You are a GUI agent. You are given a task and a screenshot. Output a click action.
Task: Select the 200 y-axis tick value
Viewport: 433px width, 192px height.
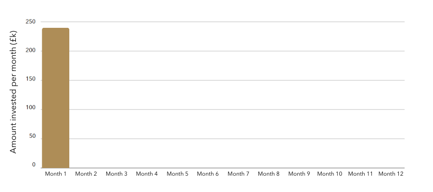[31, 51]
